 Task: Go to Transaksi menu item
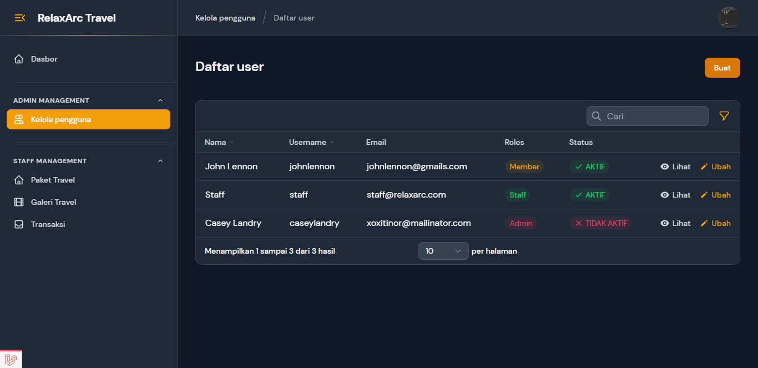(48, 224)
